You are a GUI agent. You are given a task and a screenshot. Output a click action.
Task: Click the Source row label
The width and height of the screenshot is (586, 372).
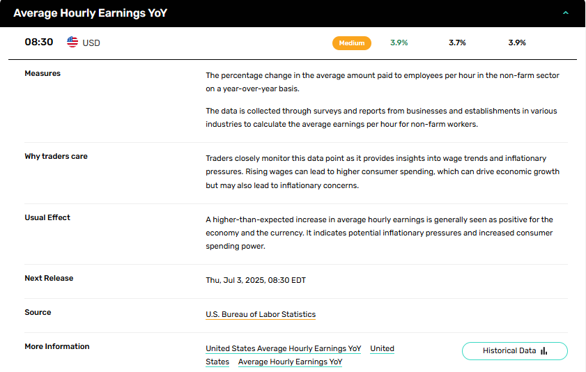(x=38, y=312)
